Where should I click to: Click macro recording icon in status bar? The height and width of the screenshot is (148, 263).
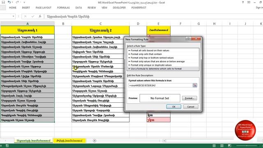[x=7, y=146]
